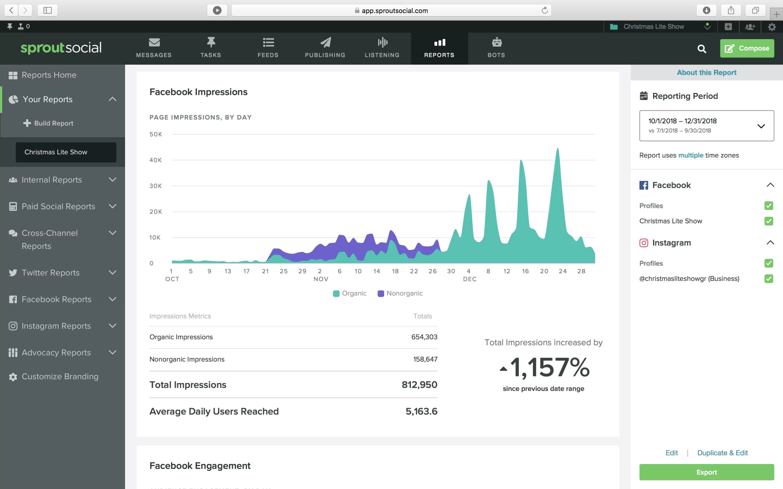Open the Feeds list icon
The image size is (783, 489).
(x=268, y=42)
